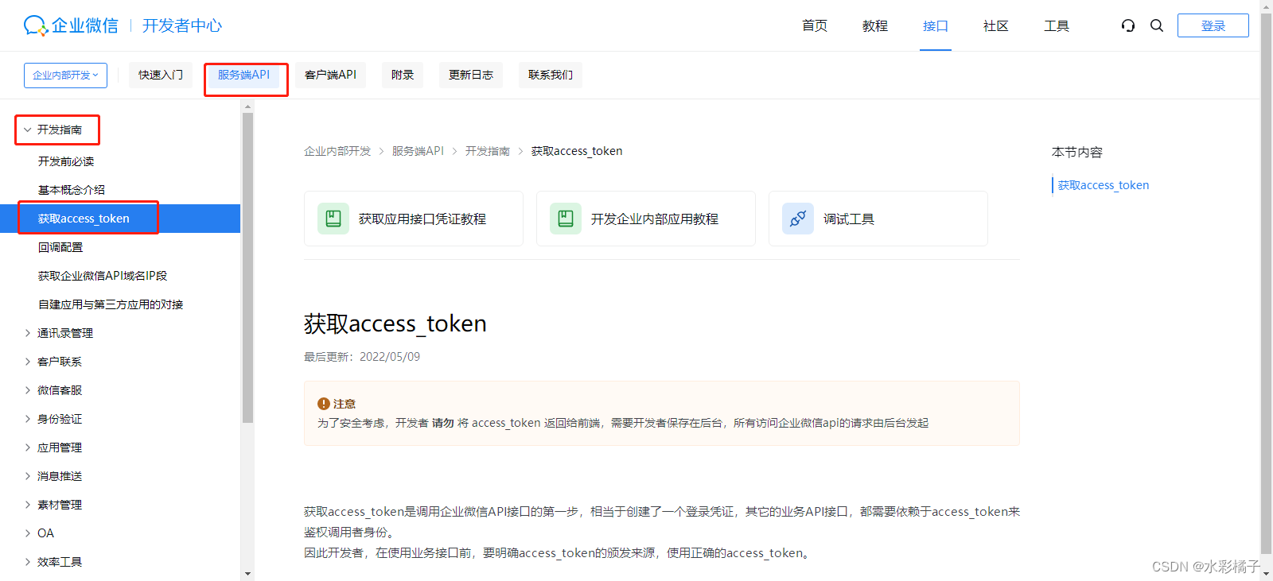Open the 获取应用接口凭证教程 card
Screen dimensions: 1273x581
pos(414,219)
